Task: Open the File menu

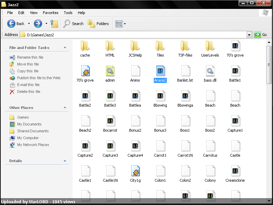Action: pyautogui.click(x=10, y=13)
